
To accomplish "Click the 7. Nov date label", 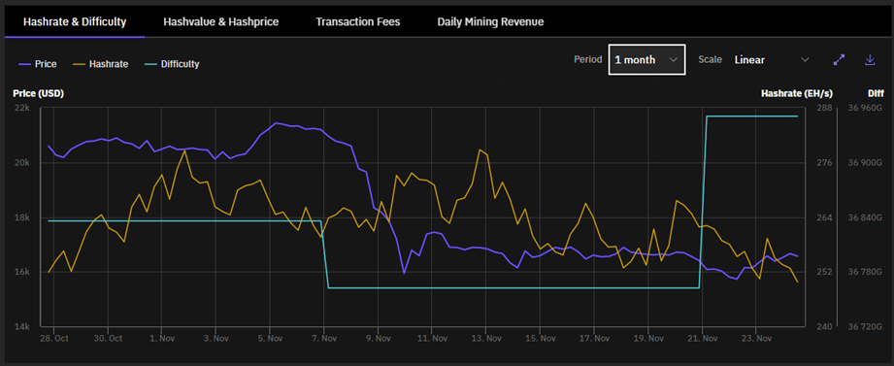I will coord(323,338).
